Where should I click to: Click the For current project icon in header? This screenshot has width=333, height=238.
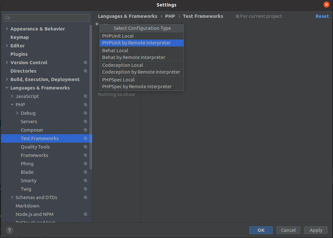coord(237,17)
